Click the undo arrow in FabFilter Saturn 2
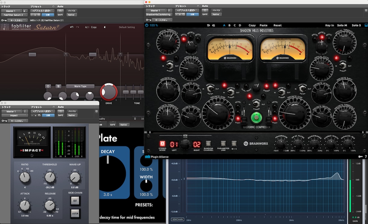 [72, 27]
